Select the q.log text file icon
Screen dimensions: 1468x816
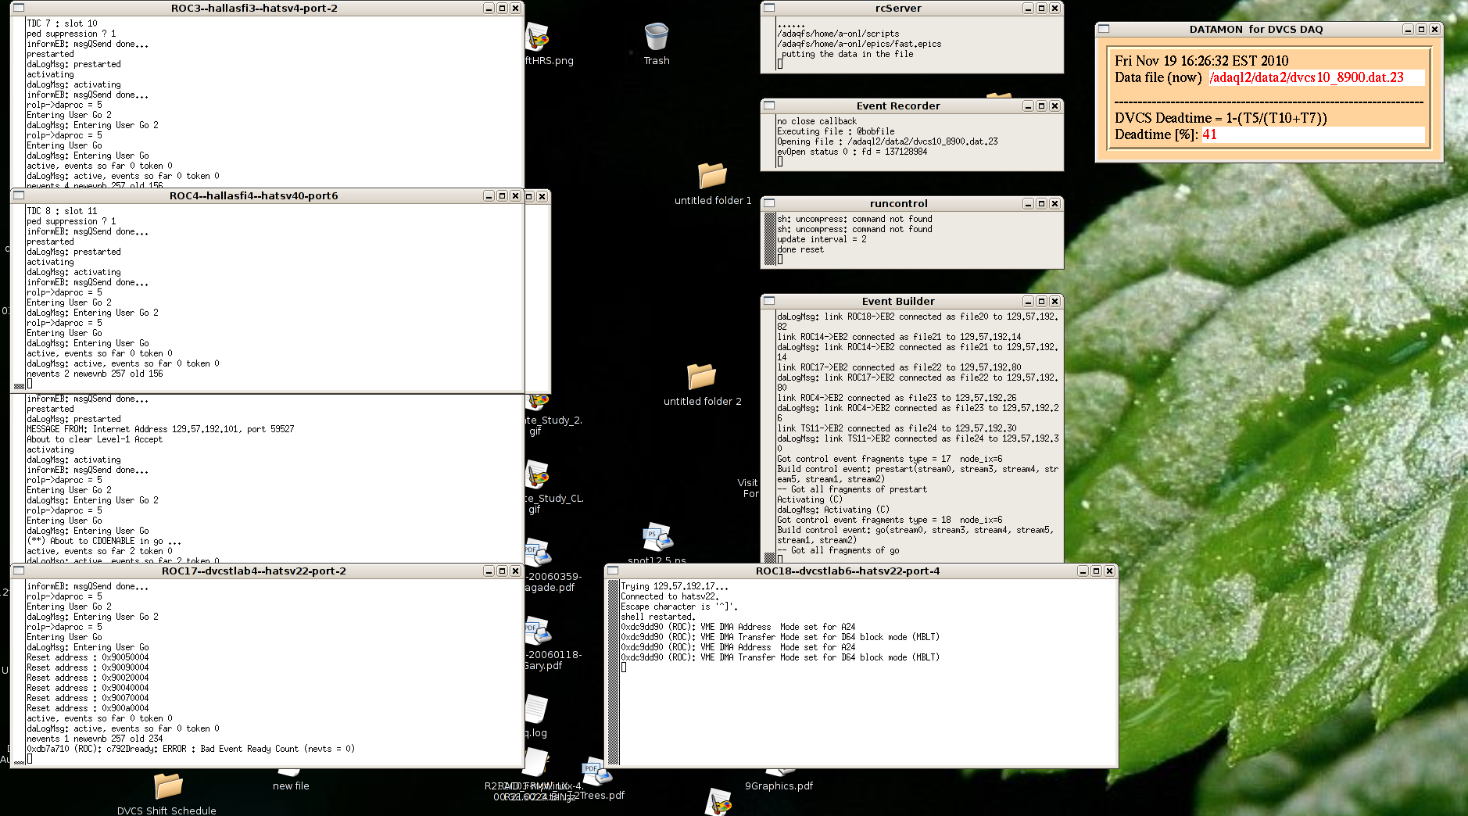pos(536,710)
